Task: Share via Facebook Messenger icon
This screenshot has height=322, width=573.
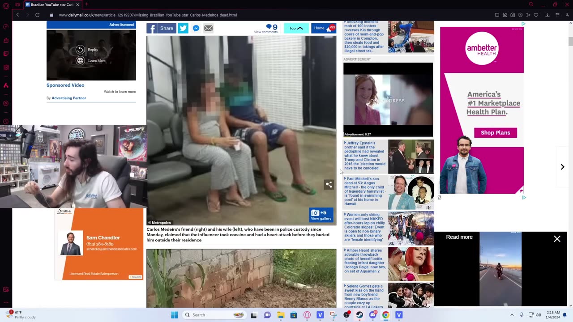Action: [196, 28]
